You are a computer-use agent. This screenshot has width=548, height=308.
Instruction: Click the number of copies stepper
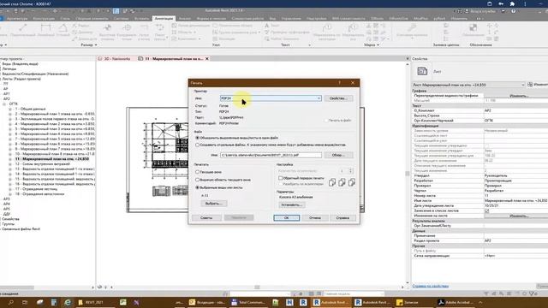coord(350,171)
